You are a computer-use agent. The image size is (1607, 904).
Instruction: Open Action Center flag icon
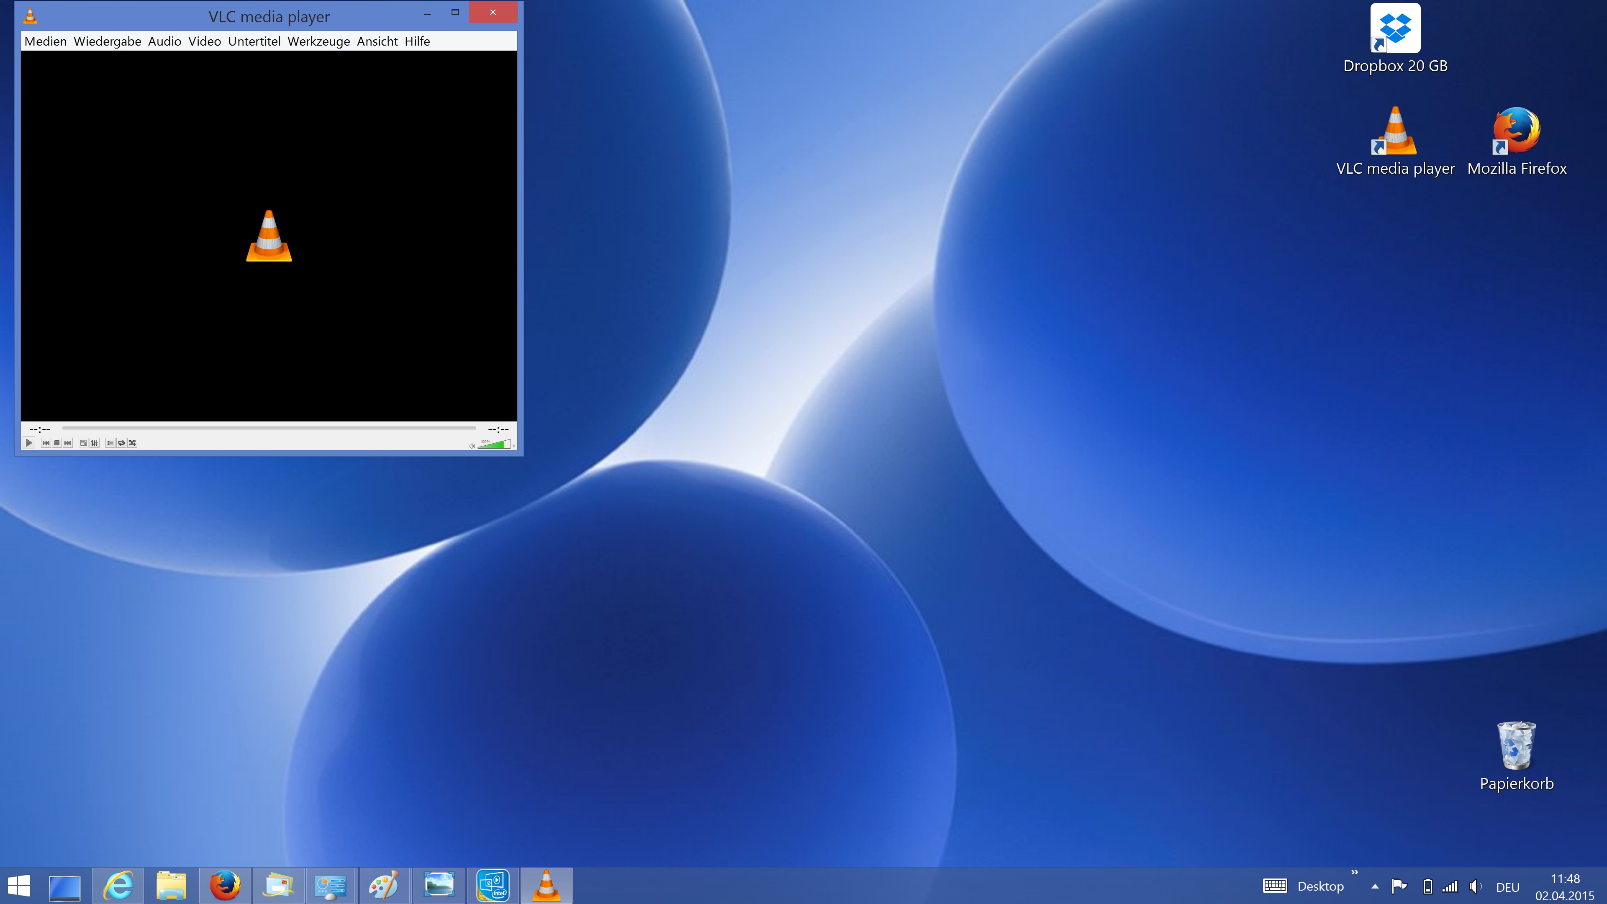[1399, 886]
